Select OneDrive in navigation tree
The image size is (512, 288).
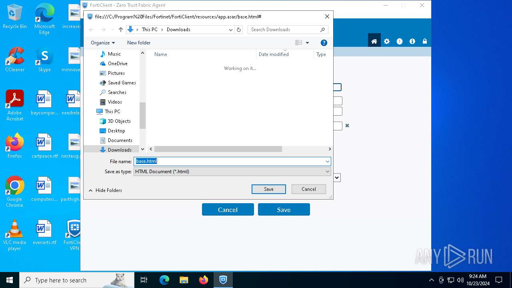coord(118,64)
